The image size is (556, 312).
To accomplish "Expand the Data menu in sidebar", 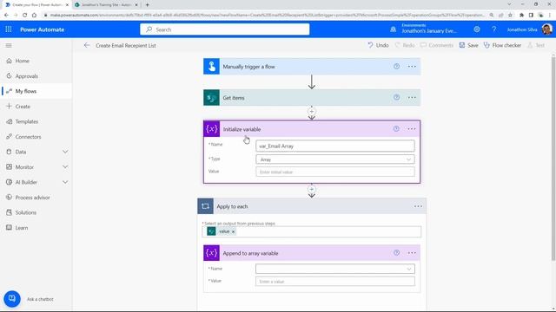I will pyautogui.click(x=65, y=152).
